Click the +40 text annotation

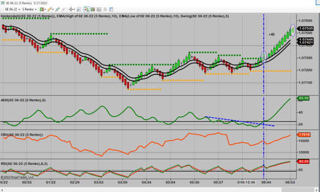pos(271,34)
